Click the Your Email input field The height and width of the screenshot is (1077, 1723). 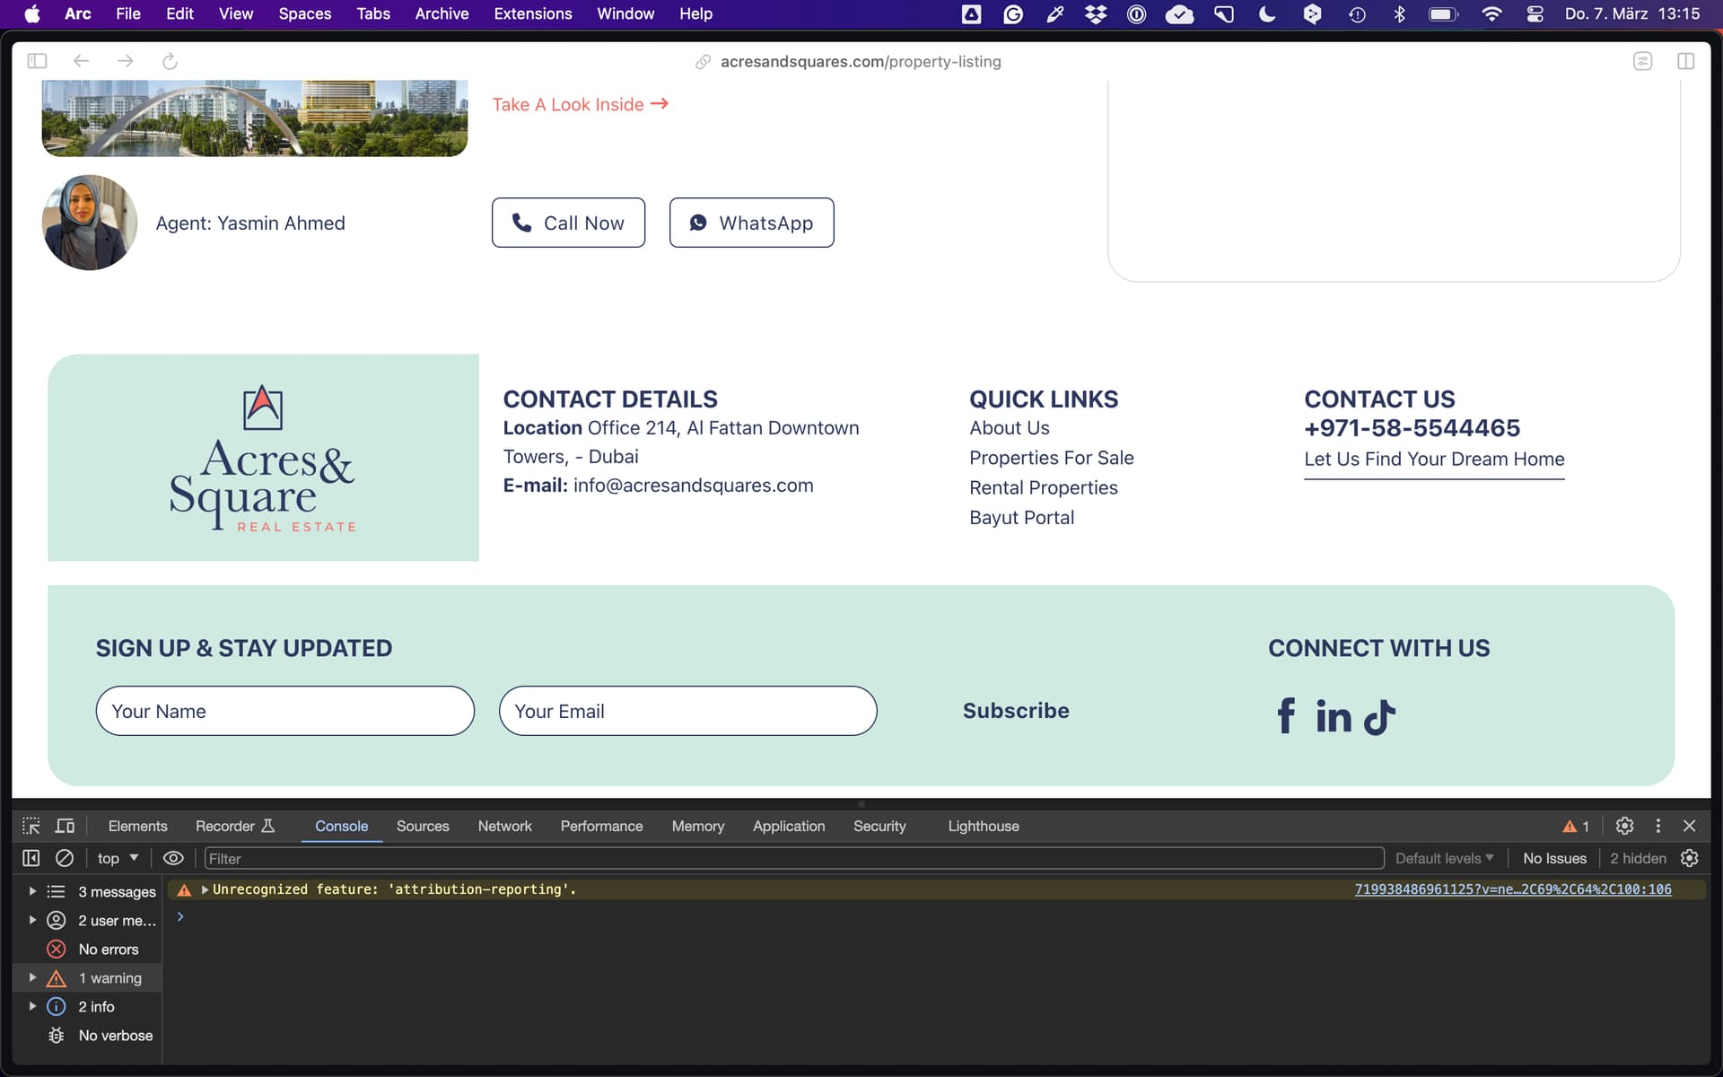(x=687, y=711)
